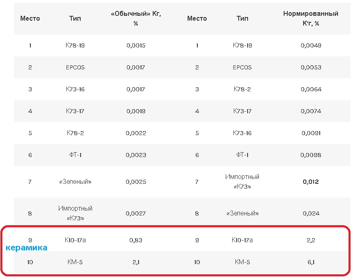Click the 2,2 value cell
Screen dimensions: 355x280
pos(311,240)
